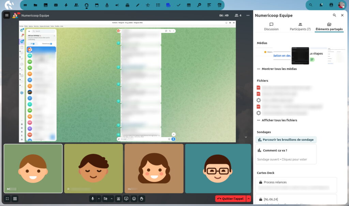
Task: Open the [NL-06.24] Deck card
Action: (296, 200)
